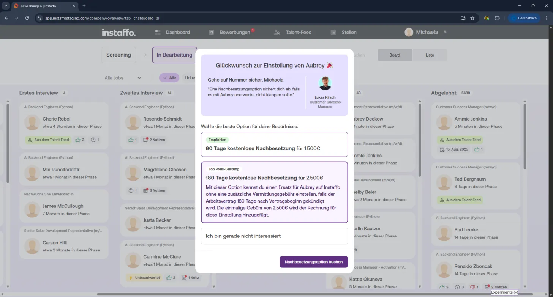Switch to the Liste view tab
Viewport: 553px width, 297px height.
pyautogui.click(x=430, y=55)
